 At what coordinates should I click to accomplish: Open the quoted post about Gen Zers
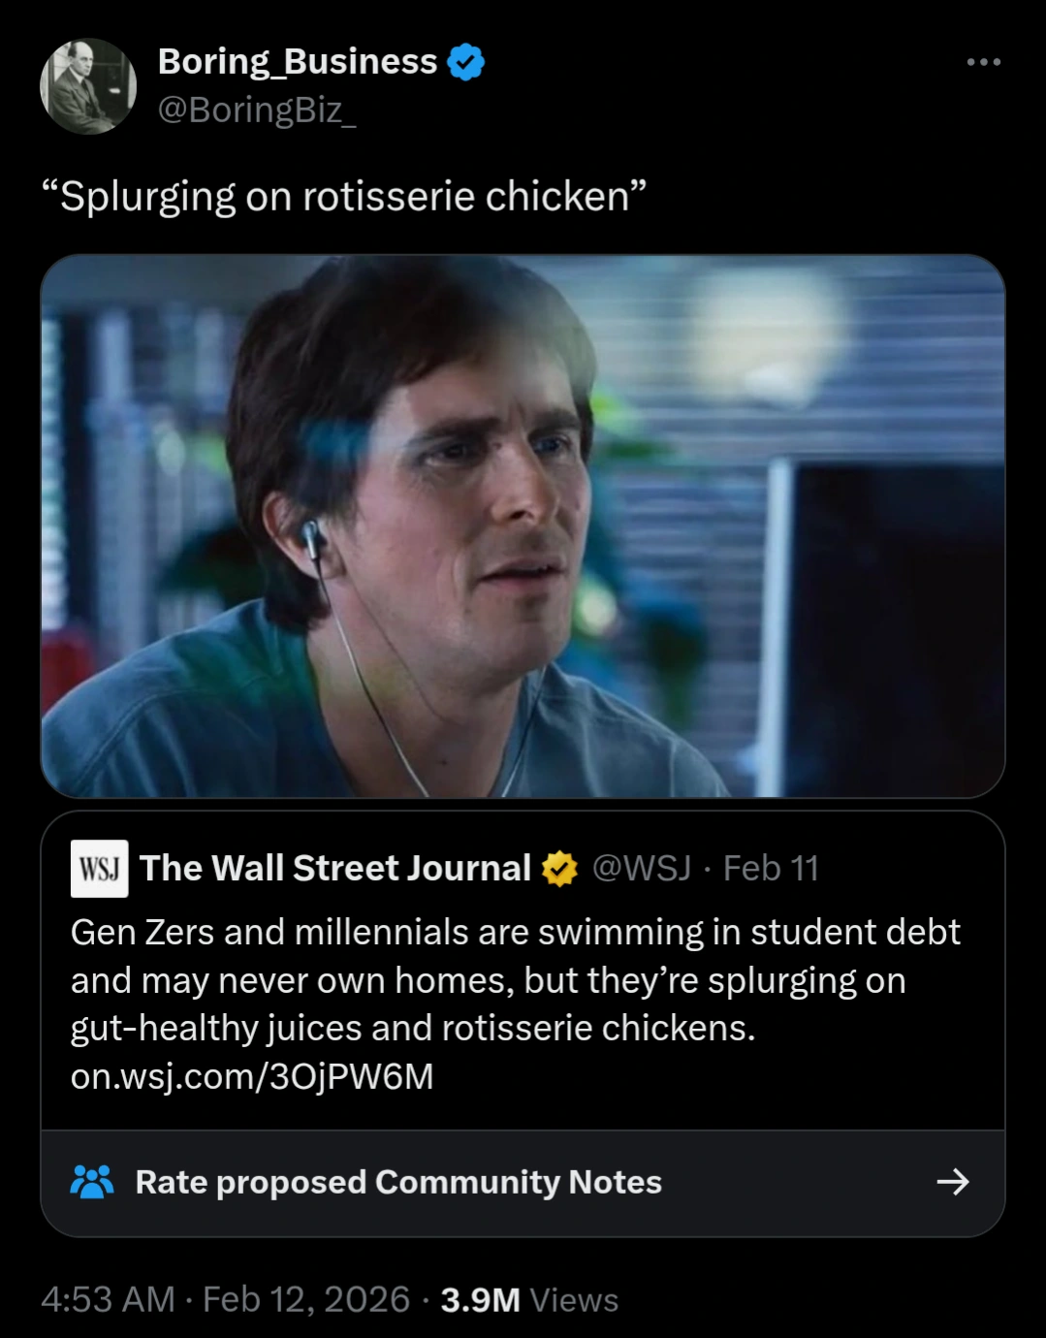[x=514, y=979]
